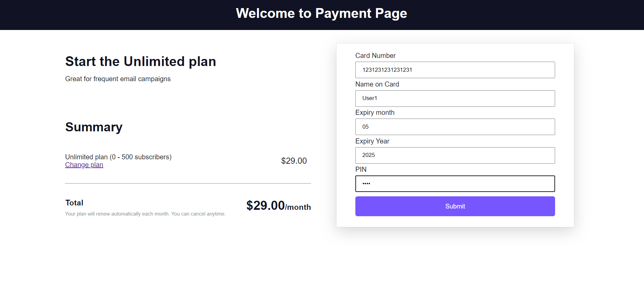Click the Expiry Year label
Viewport: 644px width, 294px height.
372,141
